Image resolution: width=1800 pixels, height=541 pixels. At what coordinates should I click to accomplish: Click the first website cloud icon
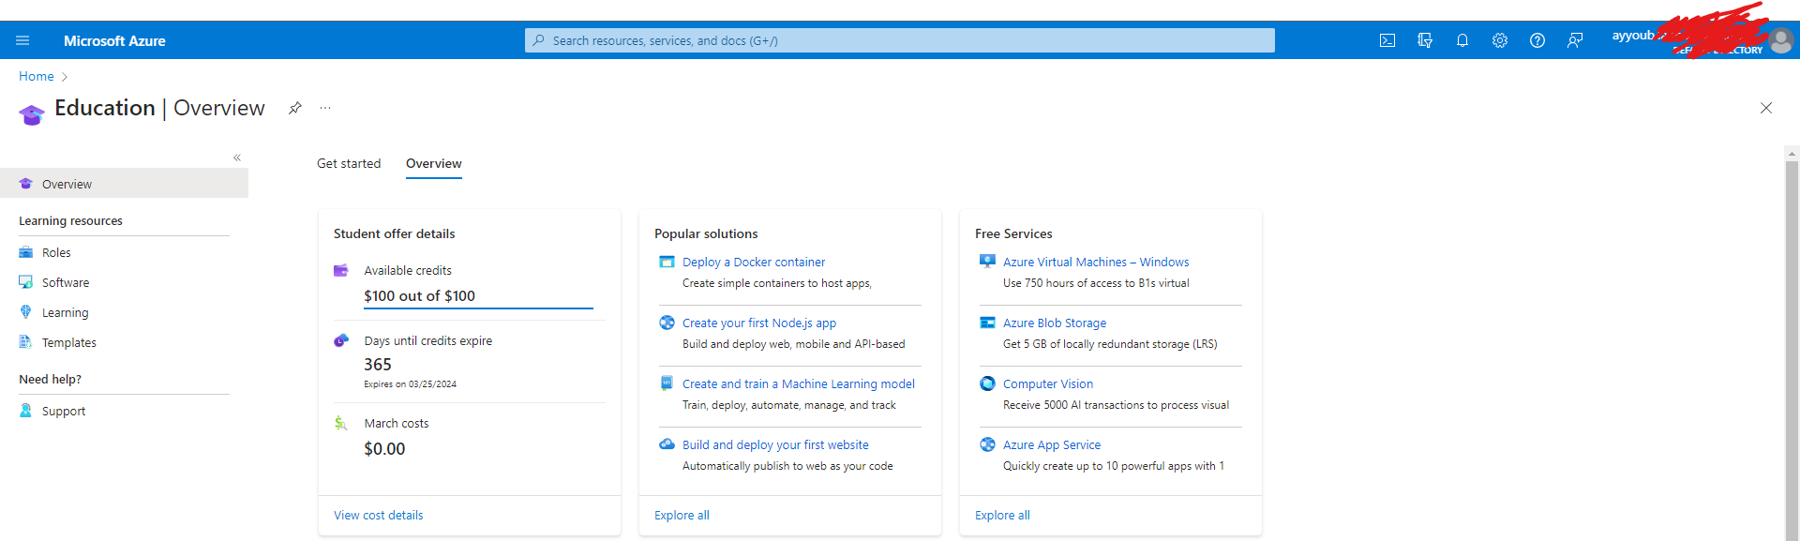coord(667,444)
